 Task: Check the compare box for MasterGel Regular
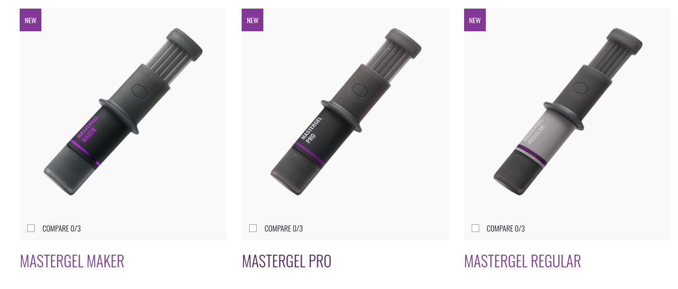475,228
